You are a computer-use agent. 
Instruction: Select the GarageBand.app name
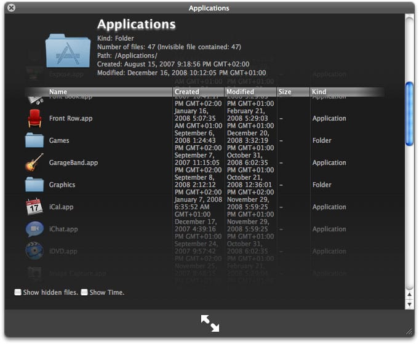(x=73, y=163)
